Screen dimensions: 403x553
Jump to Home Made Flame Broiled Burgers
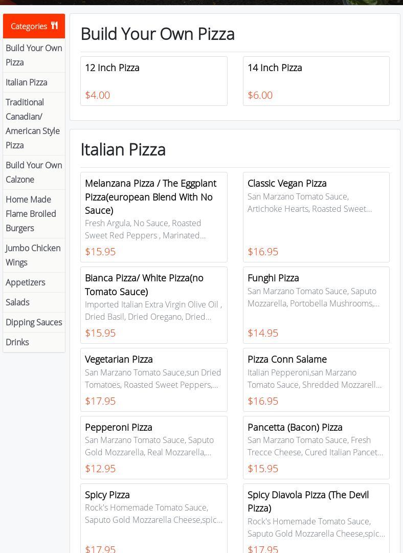point(31,214)
